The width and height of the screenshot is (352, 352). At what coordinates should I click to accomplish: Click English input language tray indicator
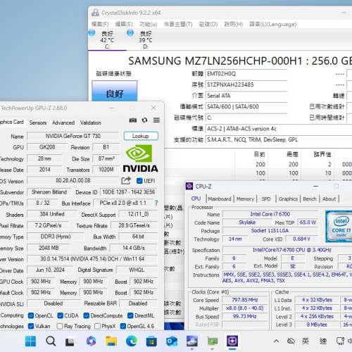pyautogui.click(x=306, y=341)
